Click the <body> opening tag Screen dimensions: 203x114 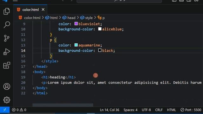(39, 72)
